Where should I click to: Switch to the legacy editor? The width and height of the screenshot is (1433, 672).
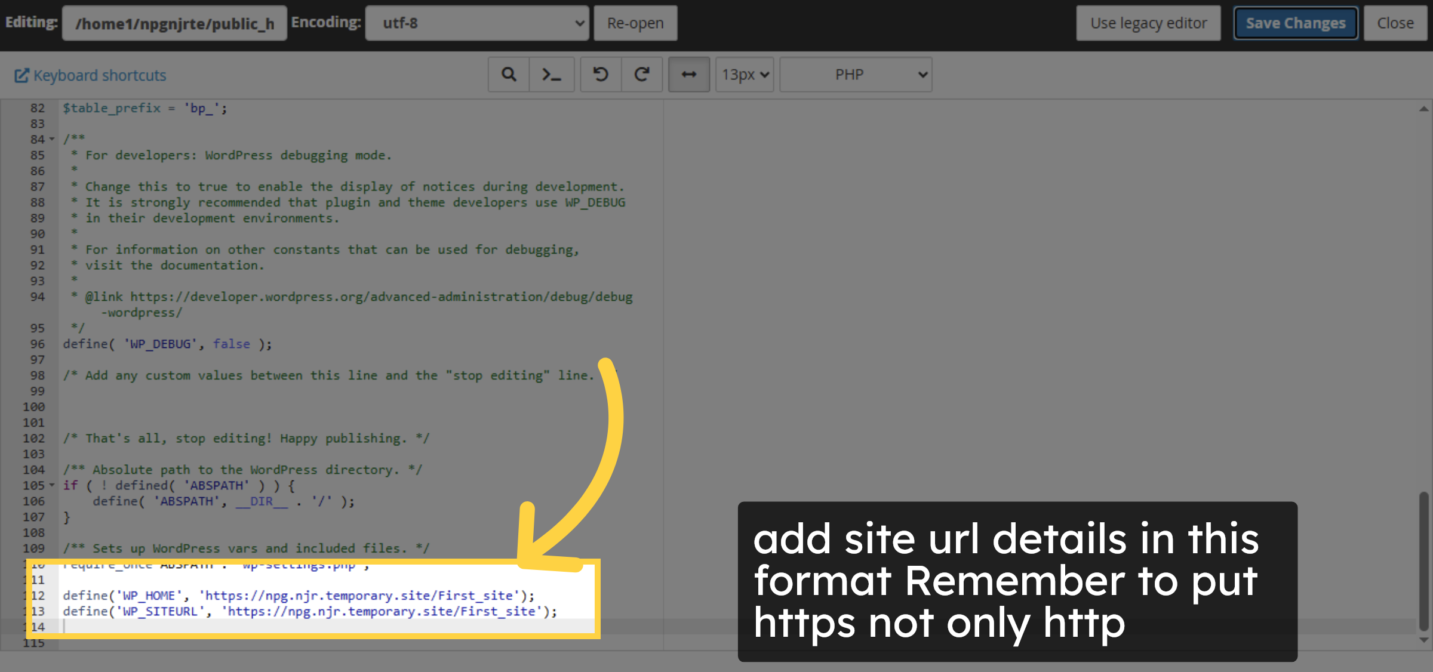1148,23
